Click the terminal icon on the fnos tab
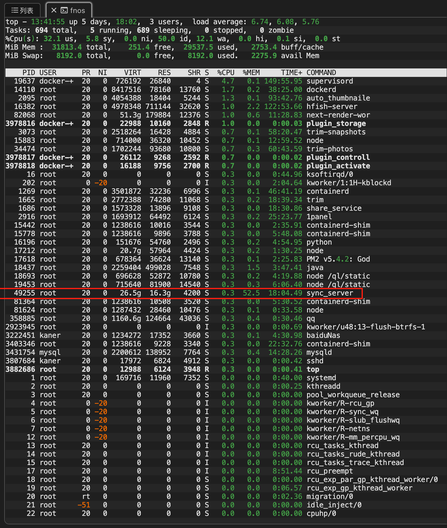This screenshot has width=447, height=528. pos(64,11)
